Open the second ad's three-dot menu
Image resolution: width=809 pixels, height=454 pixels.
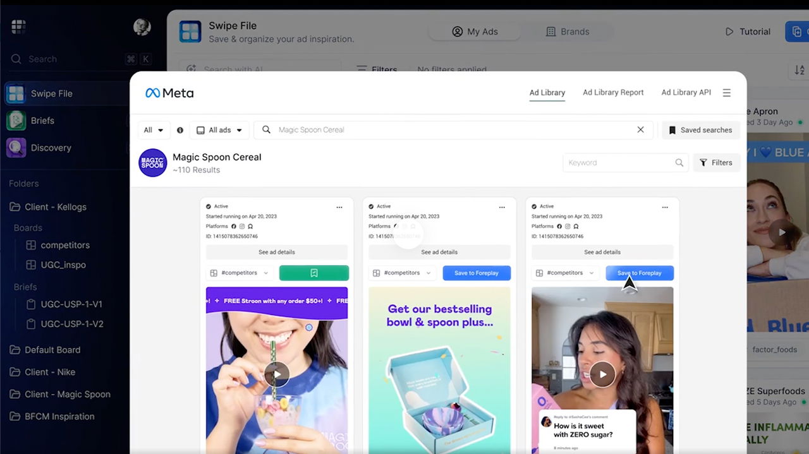tap(502, 206)
